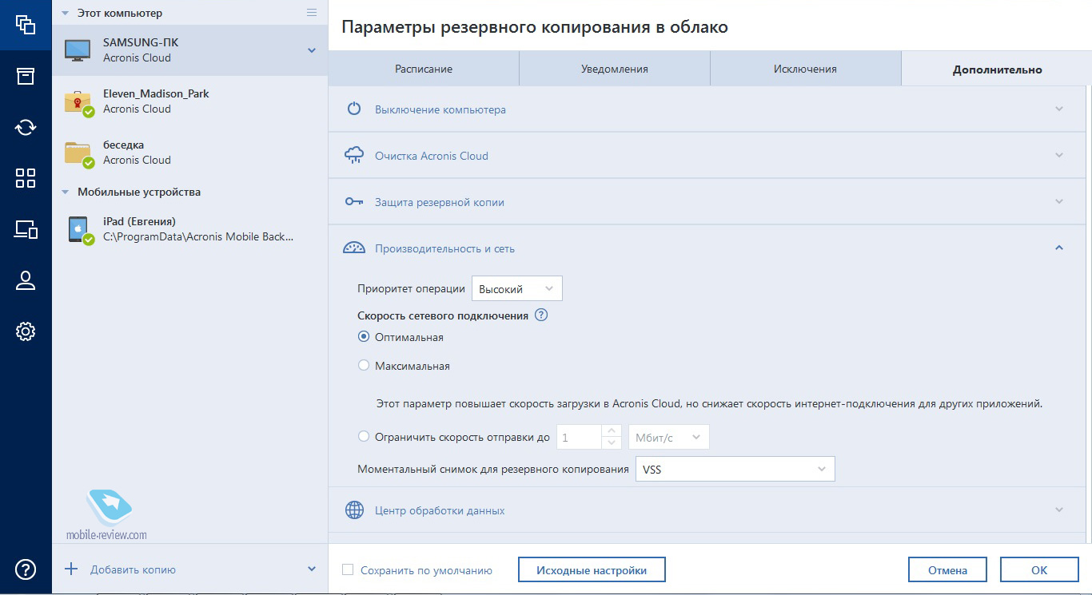1092x595 pixels.
Task: Collapse the Производительность и сеть section chevron
Action: [1059, 248]
